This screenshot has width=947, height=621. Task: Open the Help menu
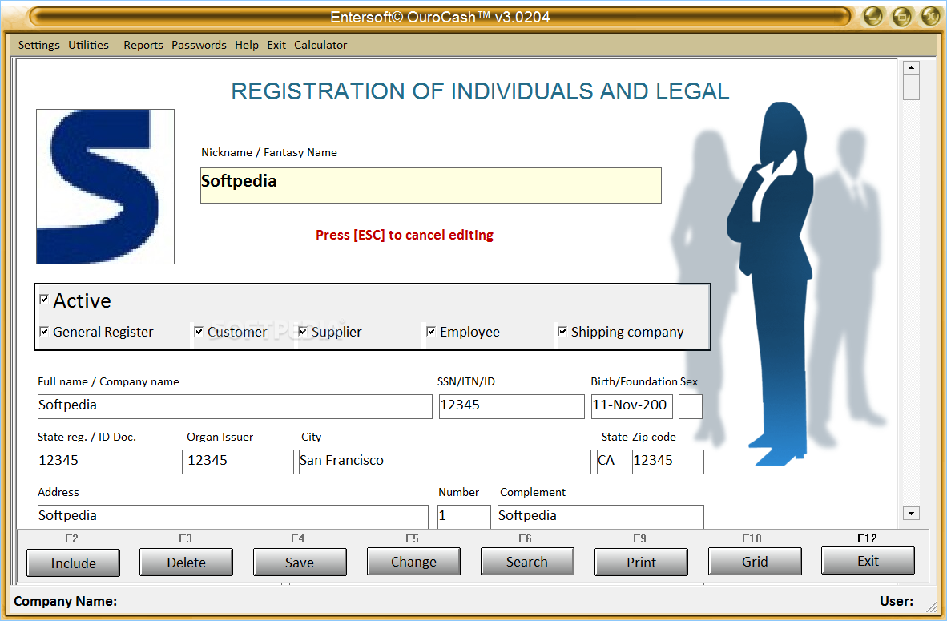[x=247, y=45]
